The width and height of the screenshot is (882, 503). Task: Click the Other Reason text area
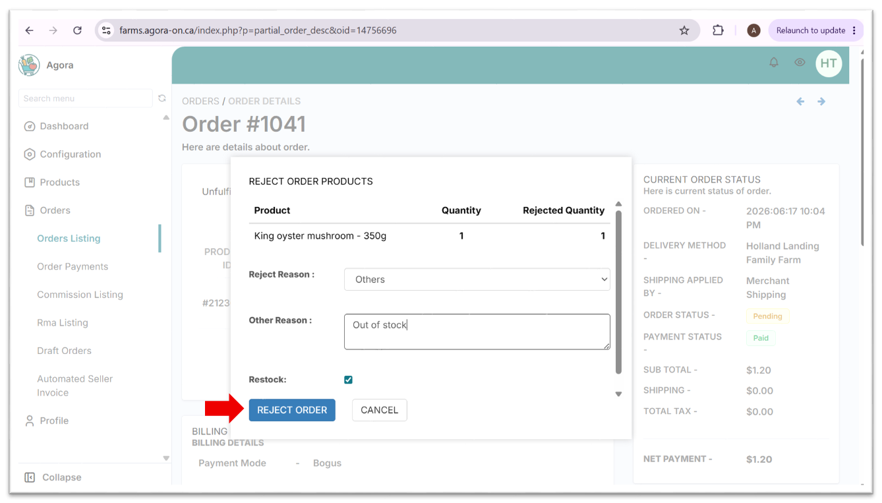click(477, 332)
